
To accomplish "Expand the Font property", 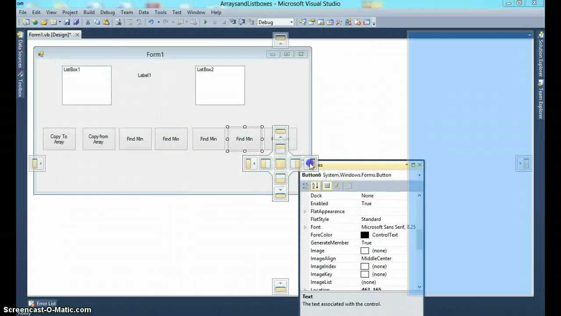I will pos(305,227).
